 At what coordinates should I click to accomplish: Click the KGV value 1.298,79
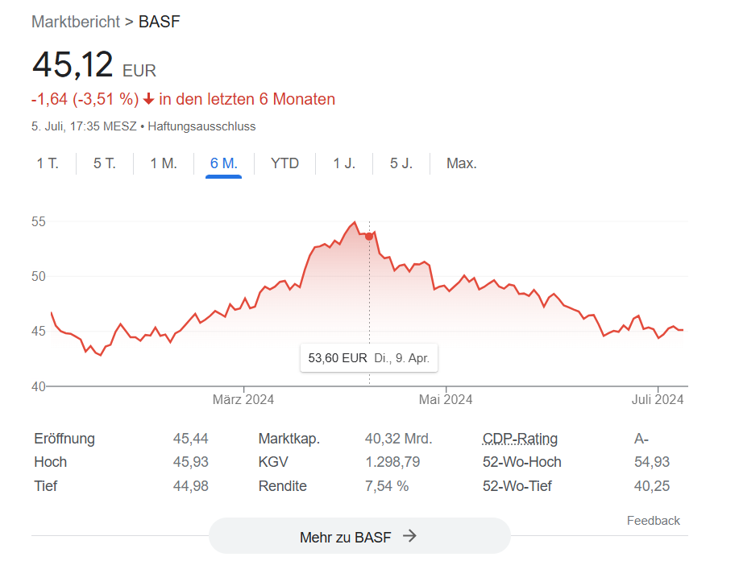tap(392, 462)
